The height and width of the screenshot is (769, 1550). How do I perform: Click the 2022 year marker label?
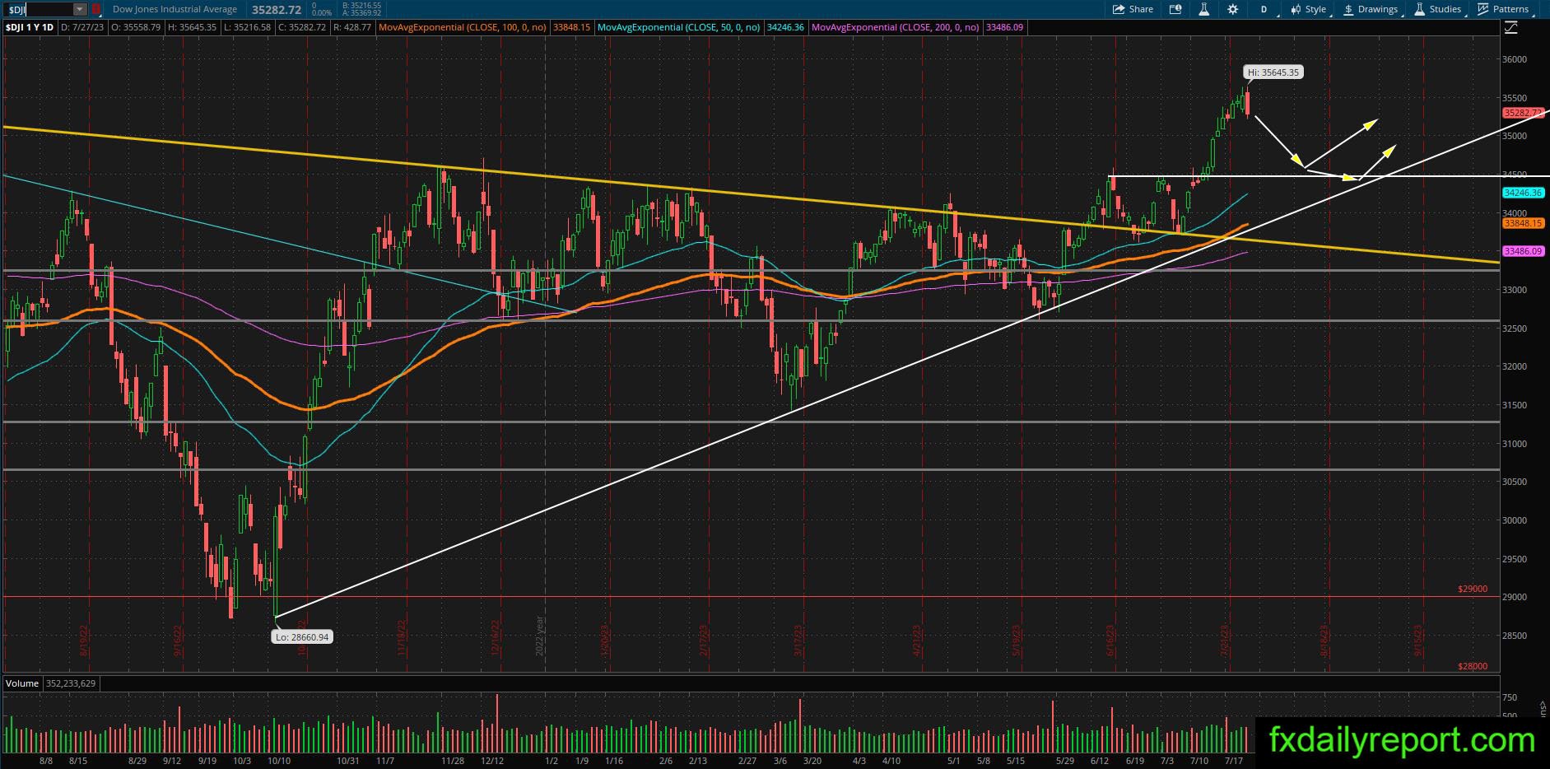(x=541, y=636)
